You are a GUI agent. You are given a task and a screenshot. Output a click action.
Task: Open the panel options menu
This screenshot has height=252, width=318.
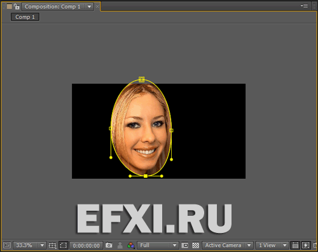pyautogui.click(x=304, y=6)
